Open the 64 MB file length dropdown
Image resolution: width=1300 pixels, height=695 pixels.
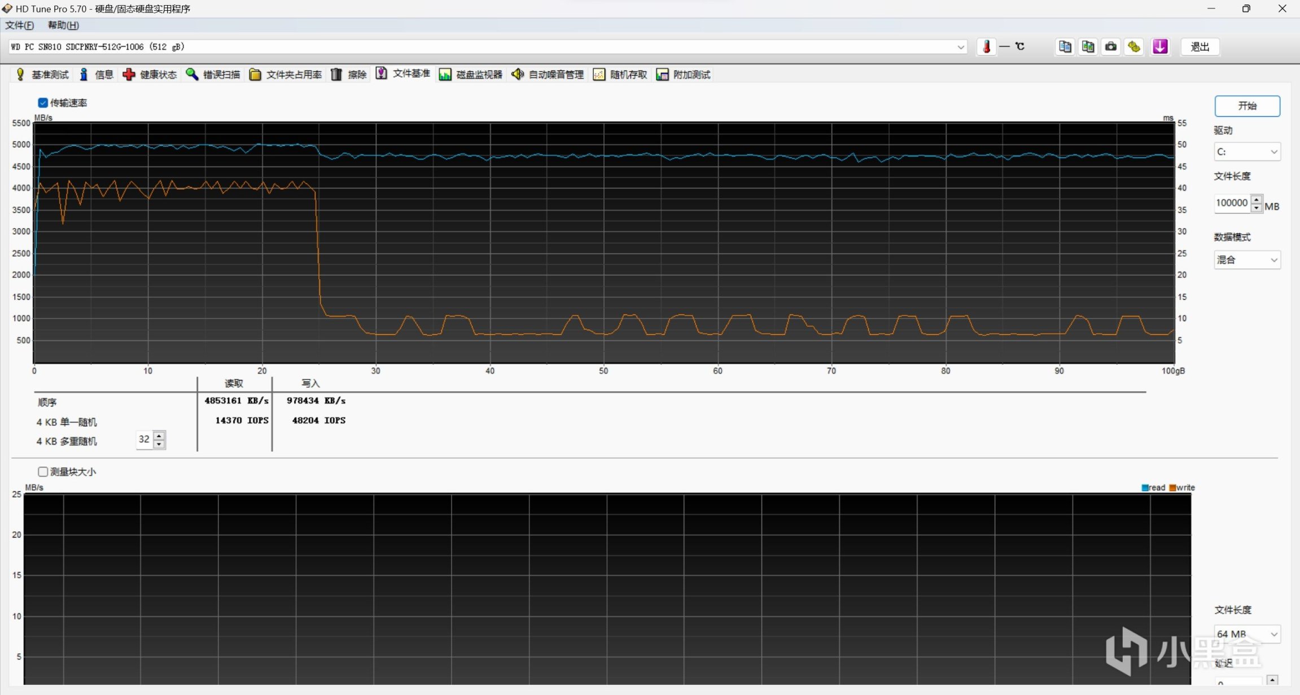pyautogui.click(x=1246, y=634)
